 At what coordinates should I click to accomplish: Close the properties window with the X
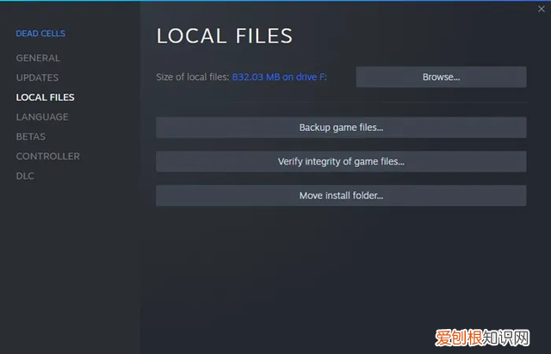540,9
